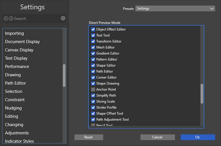Viewport: 221px width, 146px height.
Task: Open the Nudging settings
Action: [14, 108]
